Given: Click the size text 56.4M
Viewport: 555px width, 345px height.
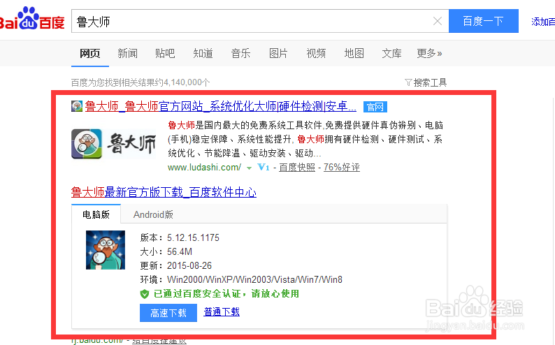Looking at the screenshot, I should tap(180, 251).
